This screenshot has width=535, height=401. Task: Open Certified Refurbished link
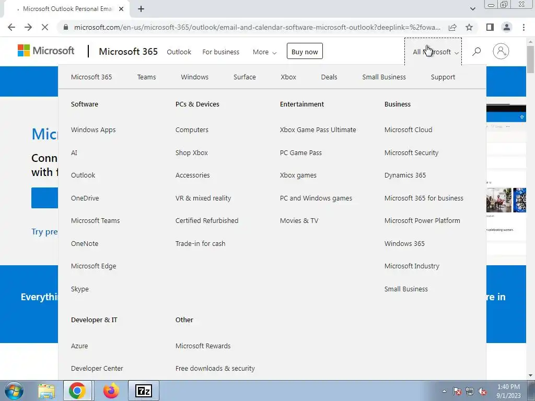point(207,221)
